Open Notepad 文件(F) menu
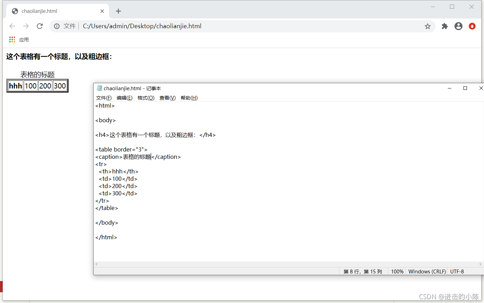484x303 pixels. [104, 98]
